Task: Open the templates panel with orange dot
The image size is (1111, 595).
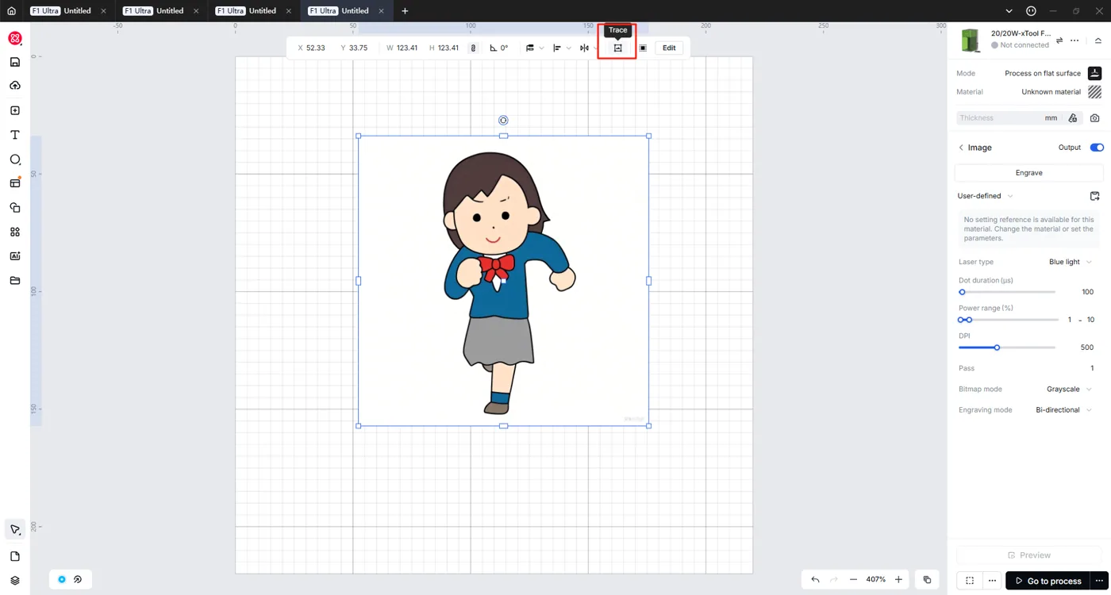Action: click(x=14, y=183)
